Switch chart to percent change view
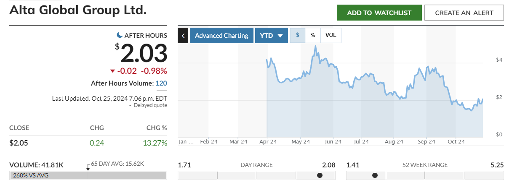Image resolution: width=512 pixels, height=185 pixels. pos(313,36)
